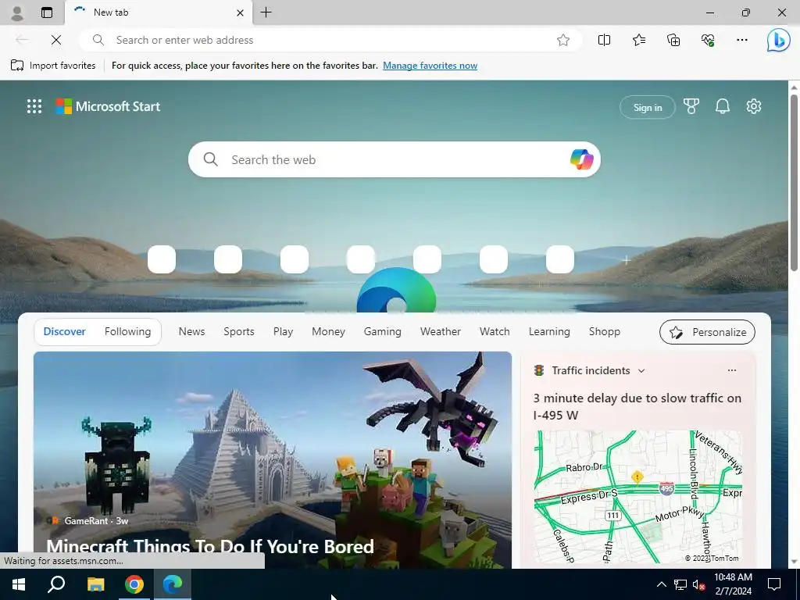Screen dimensions: 800x600
Task: Open the Windows Start menu
Action: (19, 584)
